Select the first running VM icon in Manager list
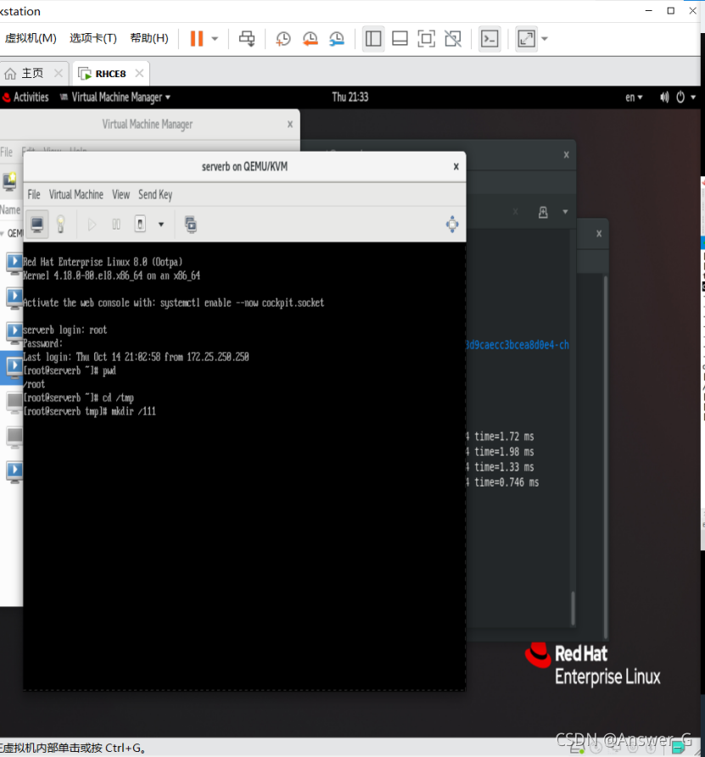Screen dimensions: 705x757 coord(14,264)
